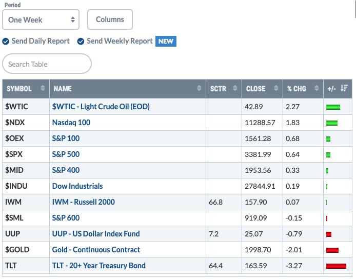The height and width of the screenshot is (279, 356).
Task: Open Gold - Continuous Contract link
Action: point(96,249)
